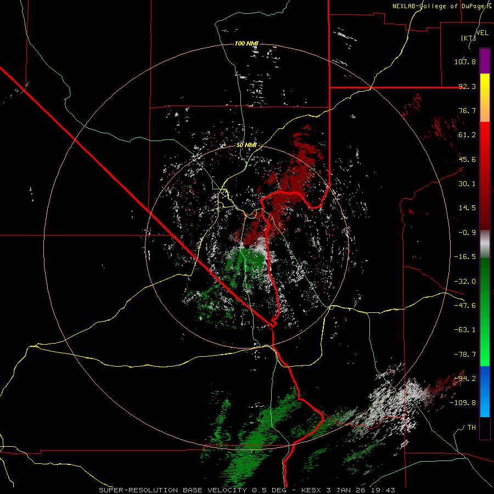Click the [KT] units label
Viewport: 494px width, 494px height.
469,38
